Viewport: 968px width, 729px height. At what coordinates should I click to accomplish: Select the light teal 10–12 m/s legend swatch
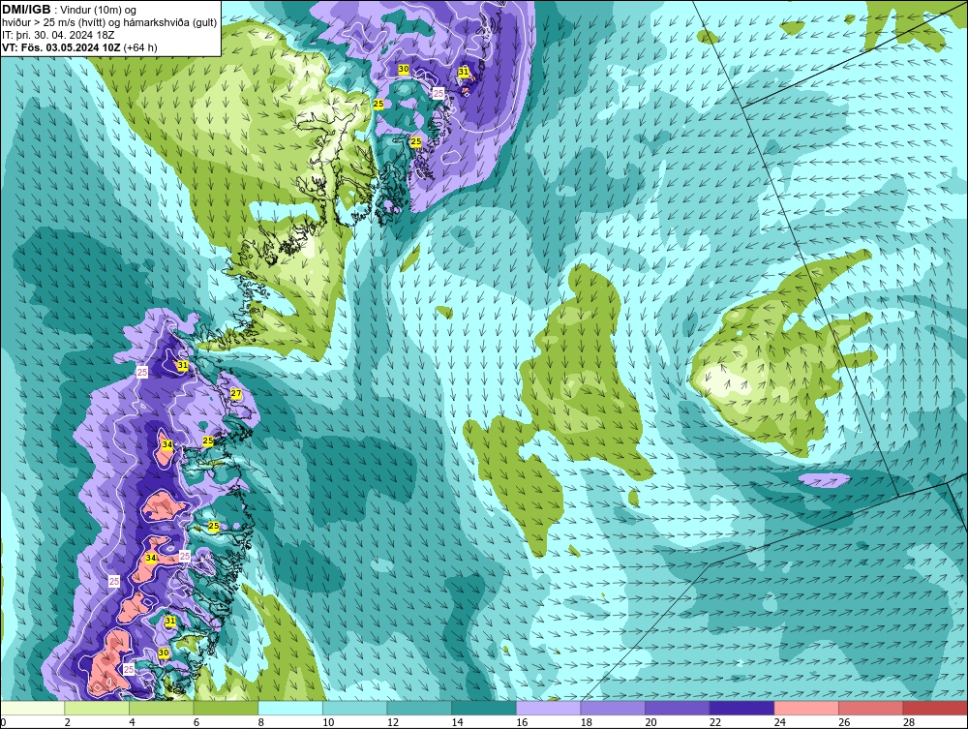(x=355, y=708)
